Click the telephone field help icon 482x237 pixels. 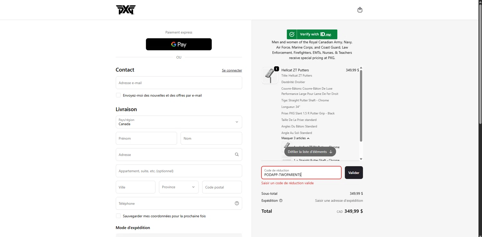(237, 203)
